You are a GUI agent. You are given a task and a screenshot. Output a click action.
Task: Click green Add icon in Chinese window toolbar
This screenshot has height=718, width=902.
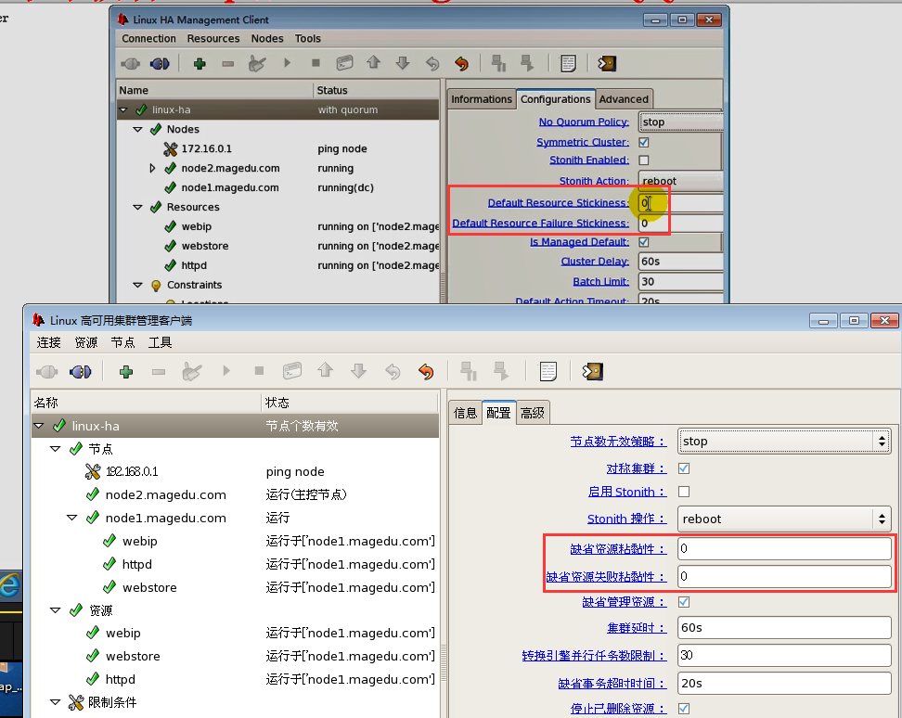[x=126, y=372]
